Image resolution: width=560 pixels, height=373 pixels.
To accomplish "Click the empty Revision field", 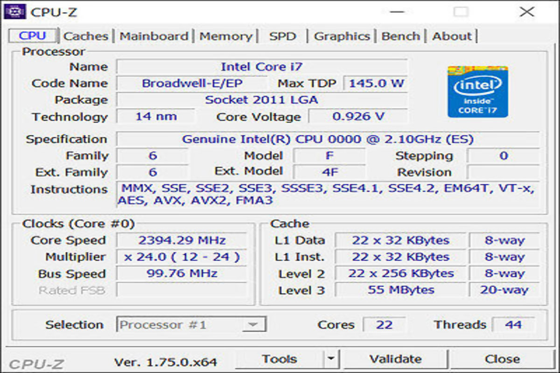I will 503,172.
